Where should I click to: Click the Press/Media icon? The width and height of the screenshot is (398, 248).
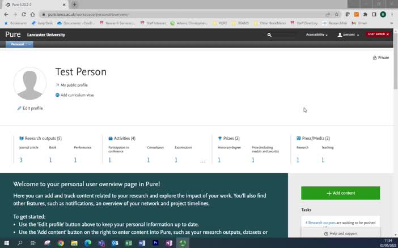(298, 138)
